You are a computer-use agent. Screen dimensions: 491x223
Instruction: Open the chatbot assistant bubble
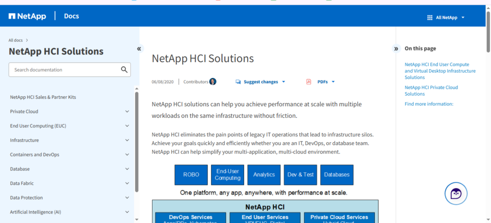456,194
